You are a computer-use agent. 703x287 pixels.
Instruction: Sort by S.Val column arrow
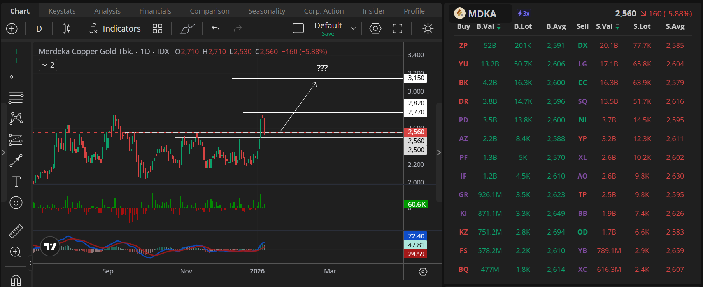coord(617,27)
